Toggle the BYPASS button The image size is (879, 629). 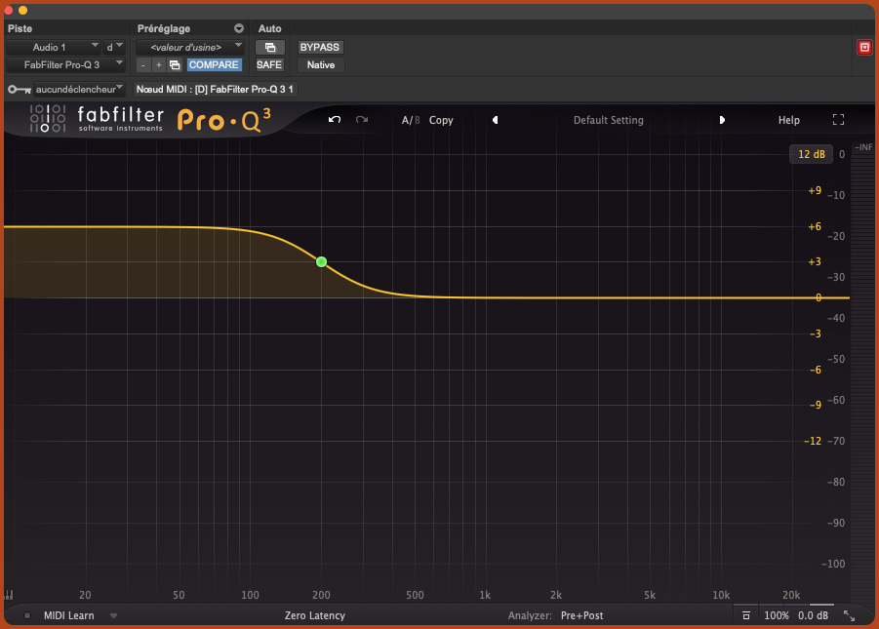[320, 47]
